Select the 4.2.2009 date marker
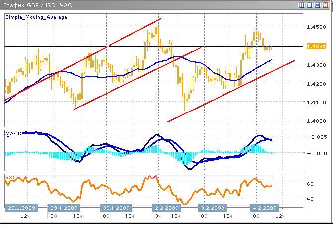333x225 pixels. click(263, 208)
